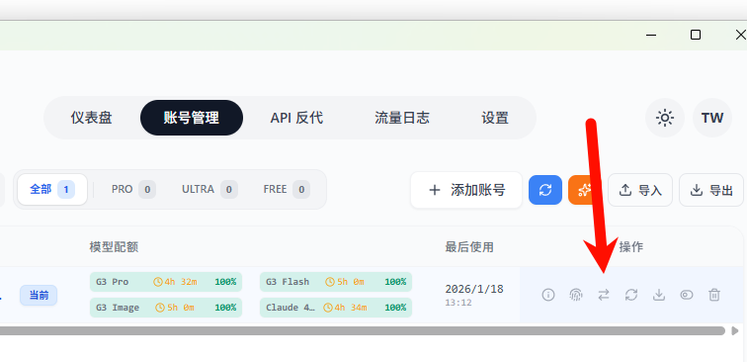Viewport: 747px width, 362px height.
Task: Click the 2026/1/18 last used date
Action: (474, 289)
